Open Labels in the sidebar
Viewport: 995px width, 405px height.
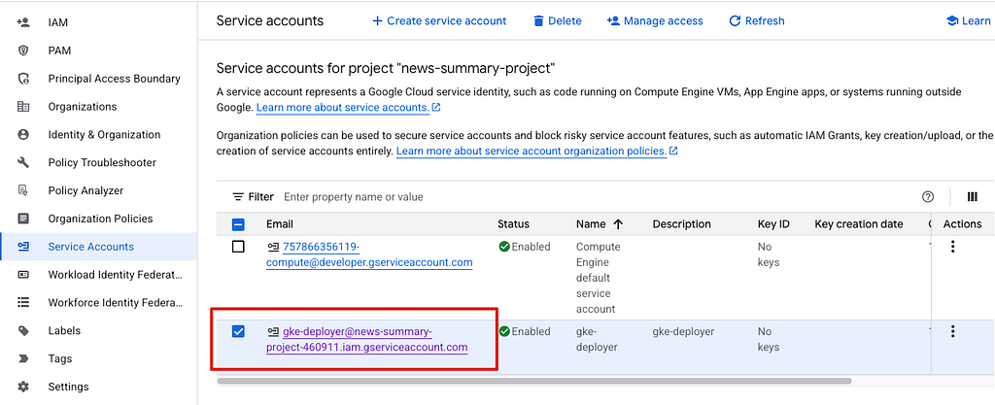pos(64,331)
